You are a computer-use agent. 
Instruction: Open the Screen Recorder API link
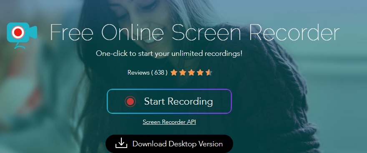pyautogui.click(x=169, y=122)
